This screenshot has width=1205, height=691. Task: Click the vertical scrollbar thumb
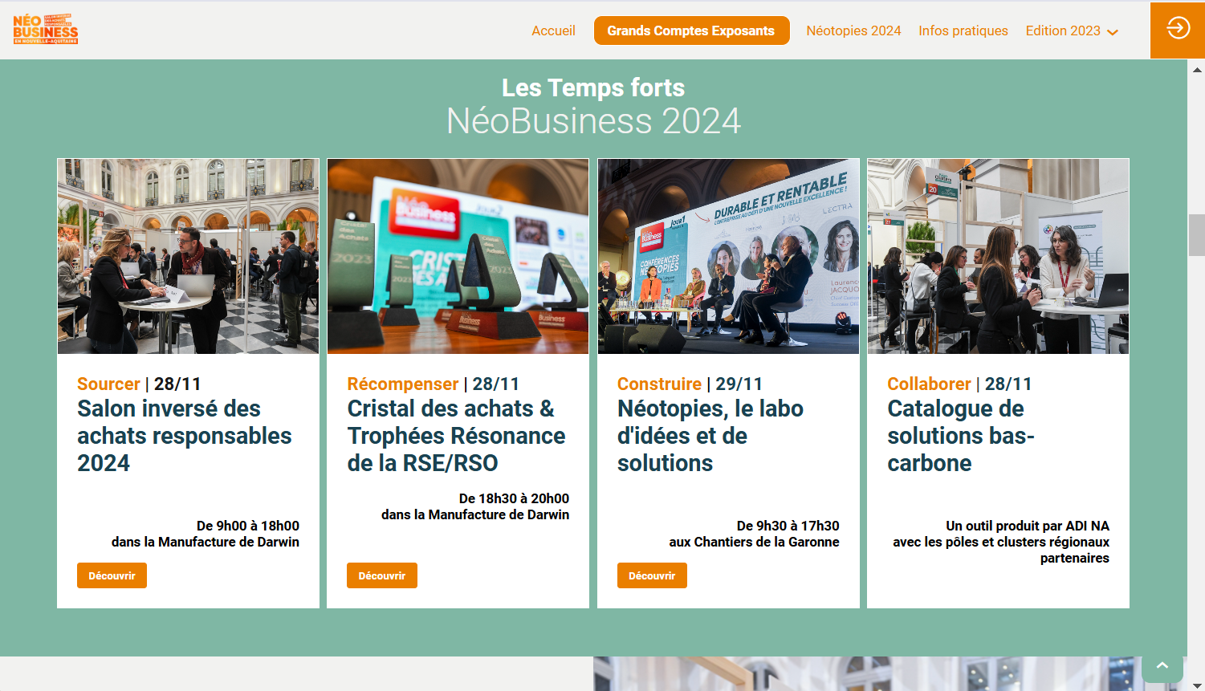click(x=1197, y=234)
